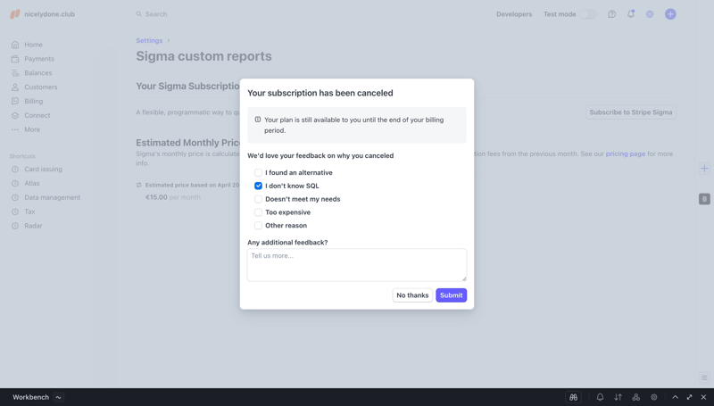Click the Payments wallet icon

click(x=15, y=59)
